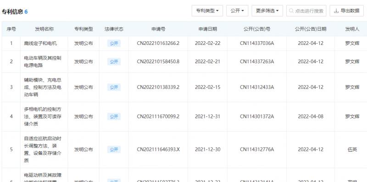Screen dimensions: 367x182
Task: Open the 专利类型 filter dropdown
Action: point(207,11)
